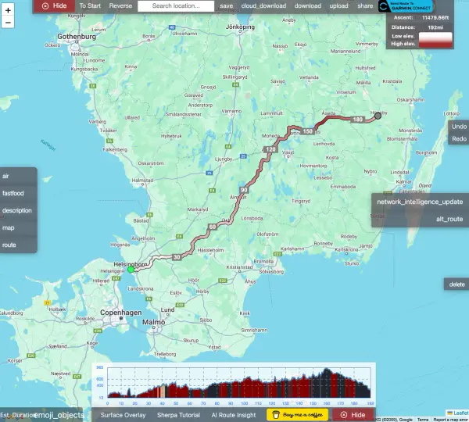Delete the route
The width and height of the screenshot is (469, 422).
tap(456, 284)
